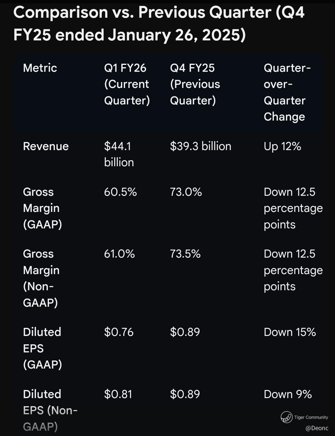Select the $44.1 billion revenue cell
Image resolution: width=335 pixels, height=436 pixels.
point(119,154)
